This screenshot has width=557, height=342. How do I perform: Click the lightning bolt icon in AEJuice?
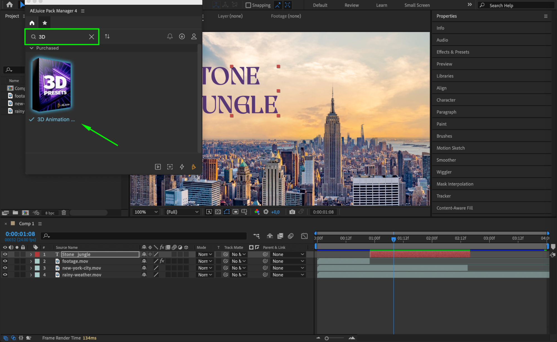[182, 167]
